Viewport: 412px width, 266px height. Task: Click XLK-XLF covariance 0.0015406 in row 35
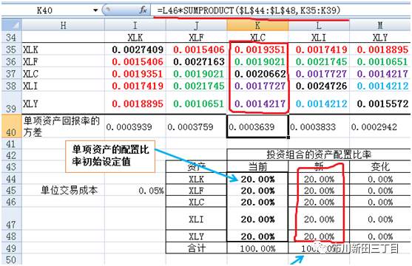coord(196,50)
